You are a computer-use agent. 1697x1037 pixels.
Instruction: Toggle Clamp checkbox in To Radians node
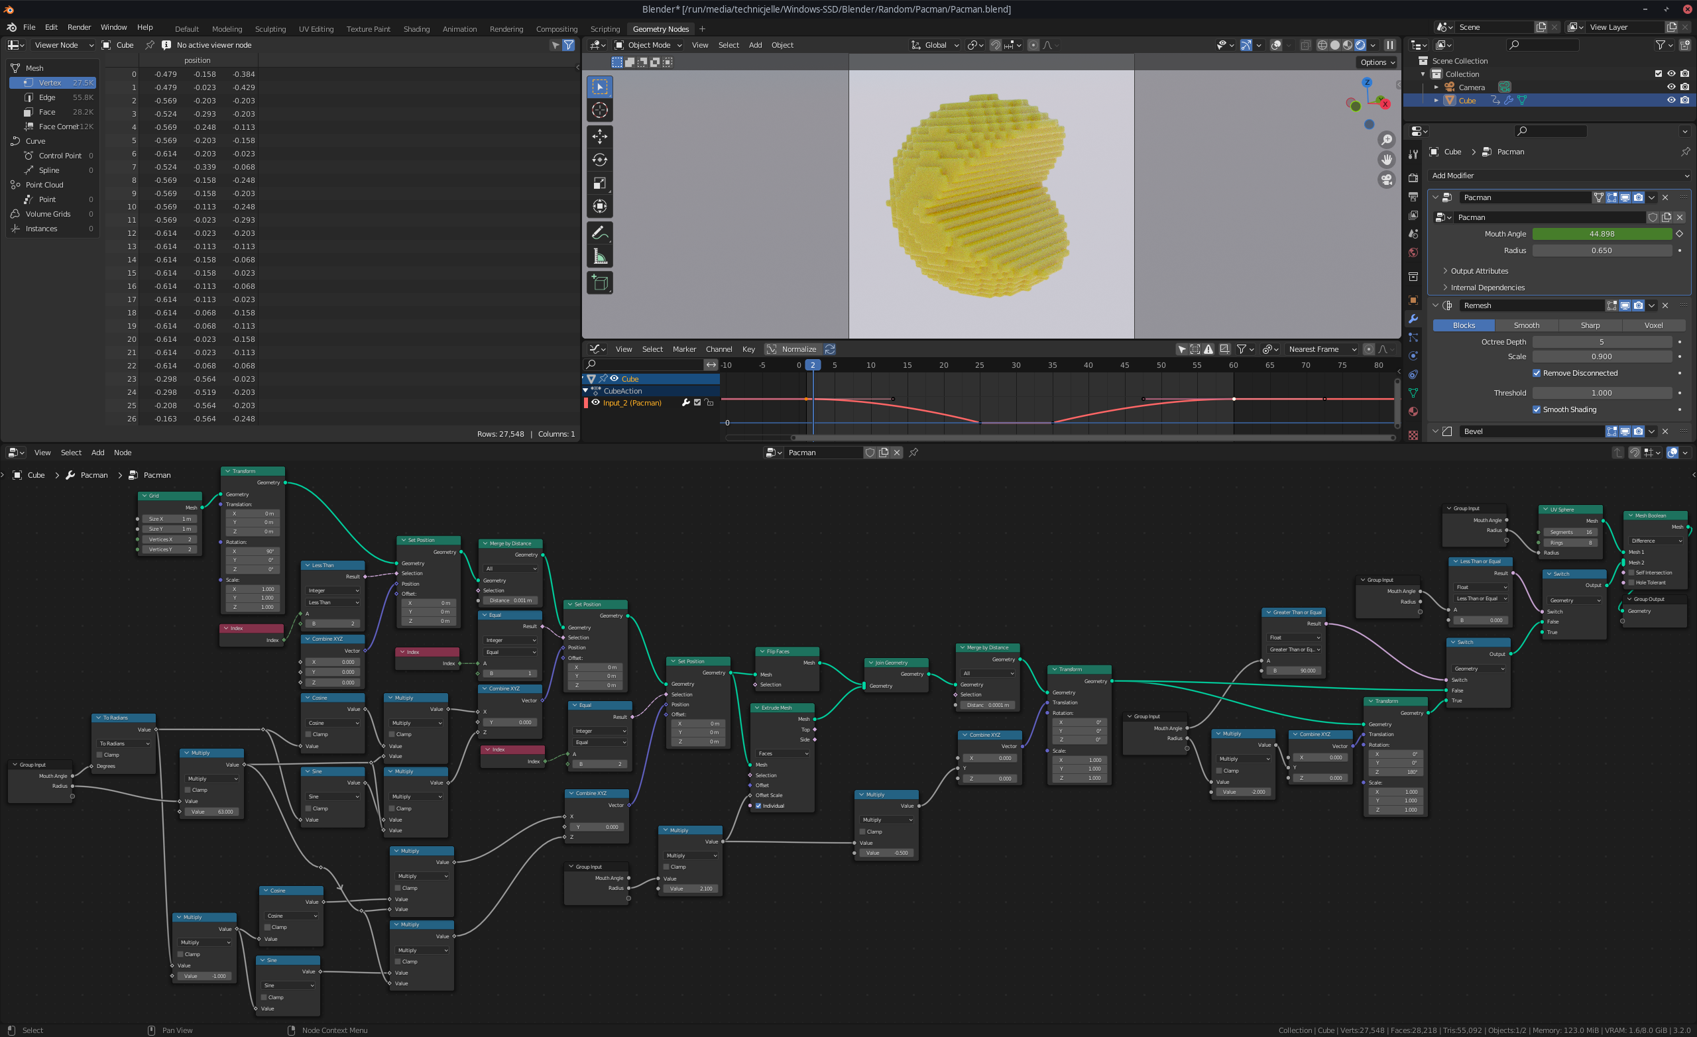tap(99, 755)
